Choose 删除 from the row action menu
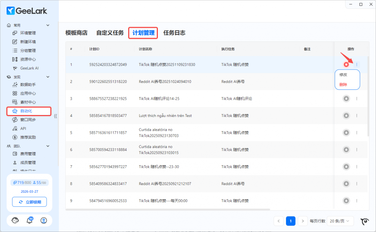376x232 pixels. 343,85
